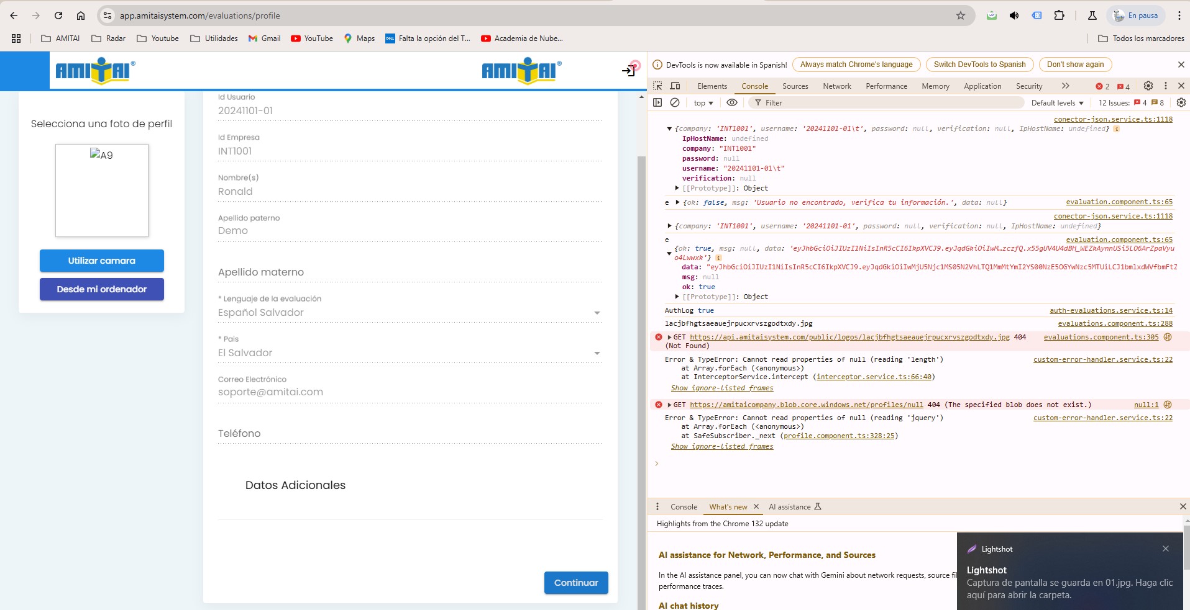Open the Default levels dropdown
Viewport: 1190px width, 610px height.
coord(1057,103)
